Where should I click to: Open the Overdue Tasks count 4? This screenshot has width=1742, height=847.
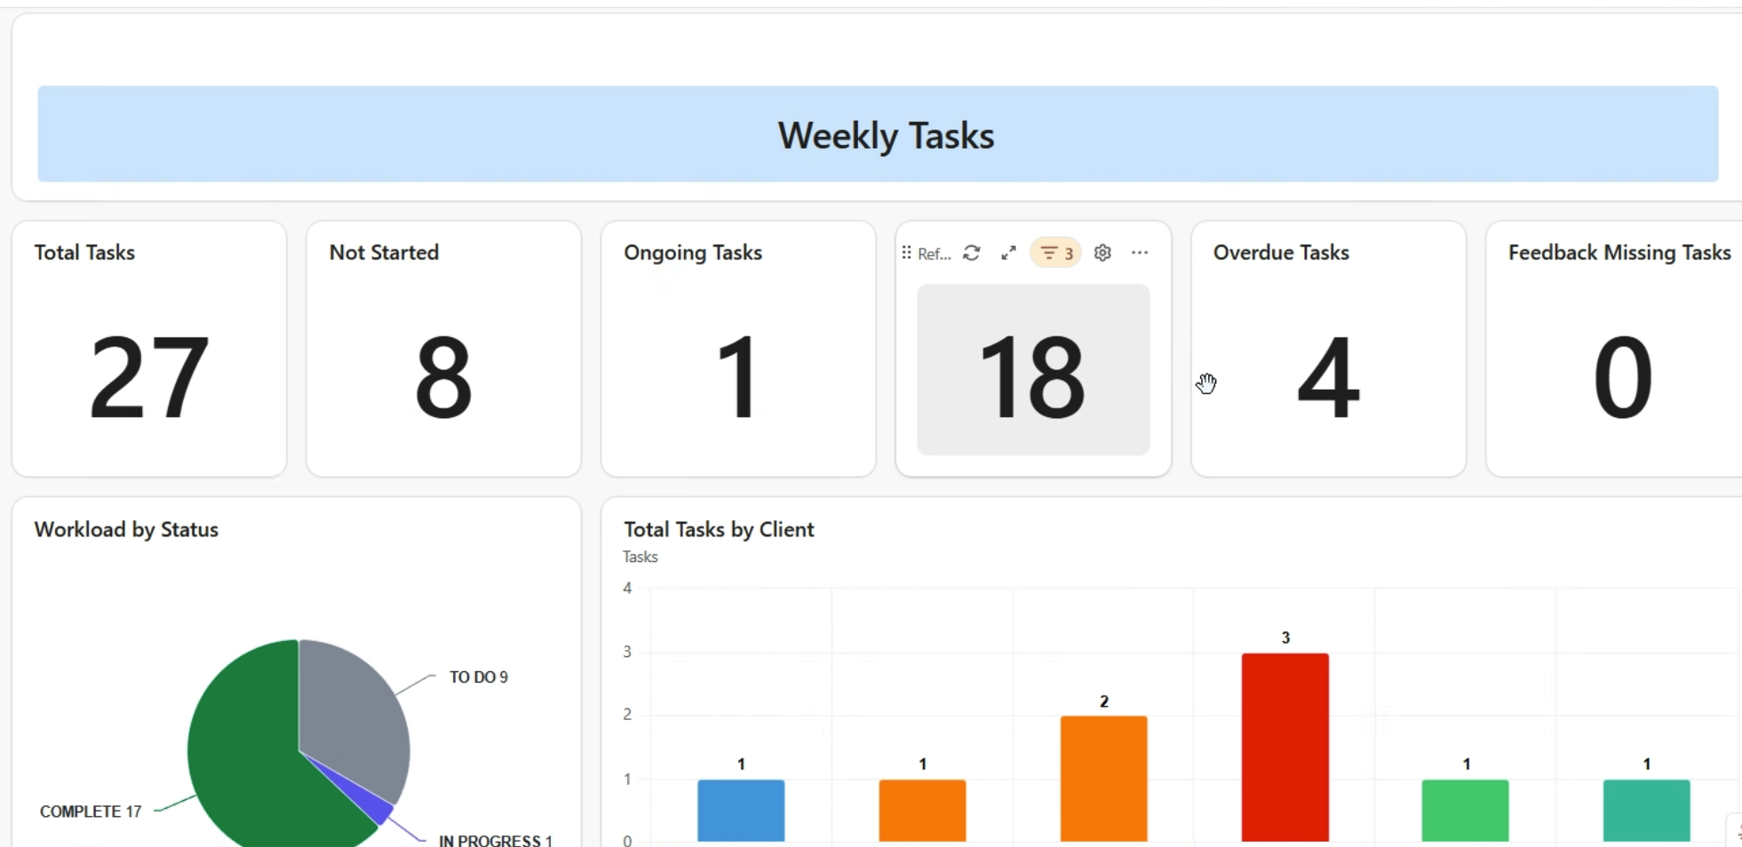(x=1328, y=377)
